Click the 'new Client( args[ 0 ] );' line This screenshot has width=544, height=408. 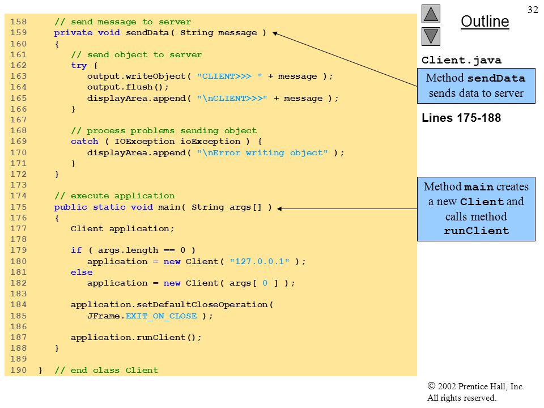[x=191, y=283]
